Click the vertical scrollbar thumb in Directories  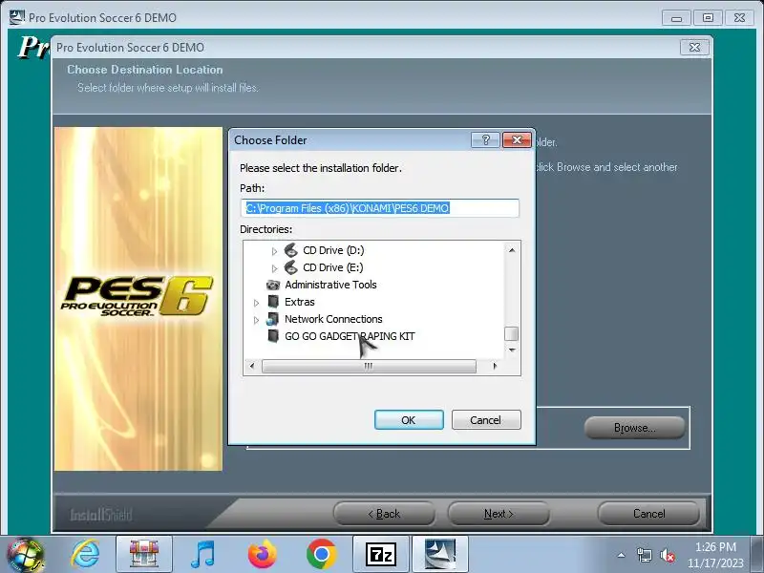point(511,333)
